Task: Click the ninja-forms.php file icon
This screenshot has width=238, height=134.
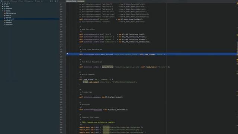Action: point(4,19)
